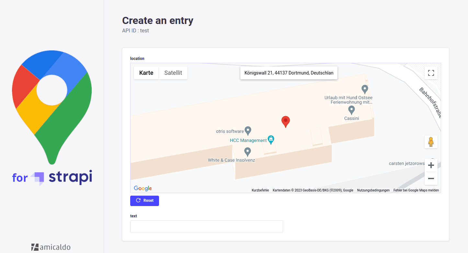Open the amicaldo logo
Screen dimensions: 468x253
coord(51,247)
